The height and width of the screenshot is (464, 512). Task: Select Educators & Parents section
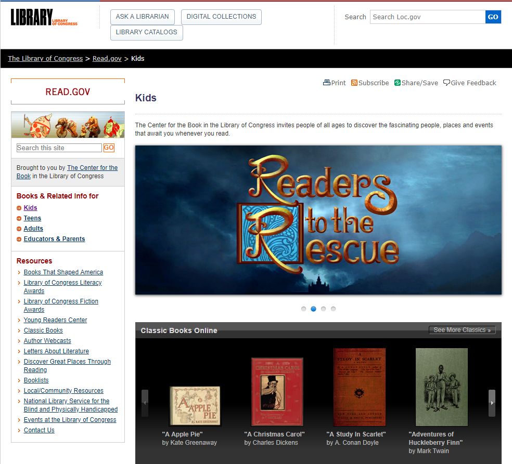54,239
